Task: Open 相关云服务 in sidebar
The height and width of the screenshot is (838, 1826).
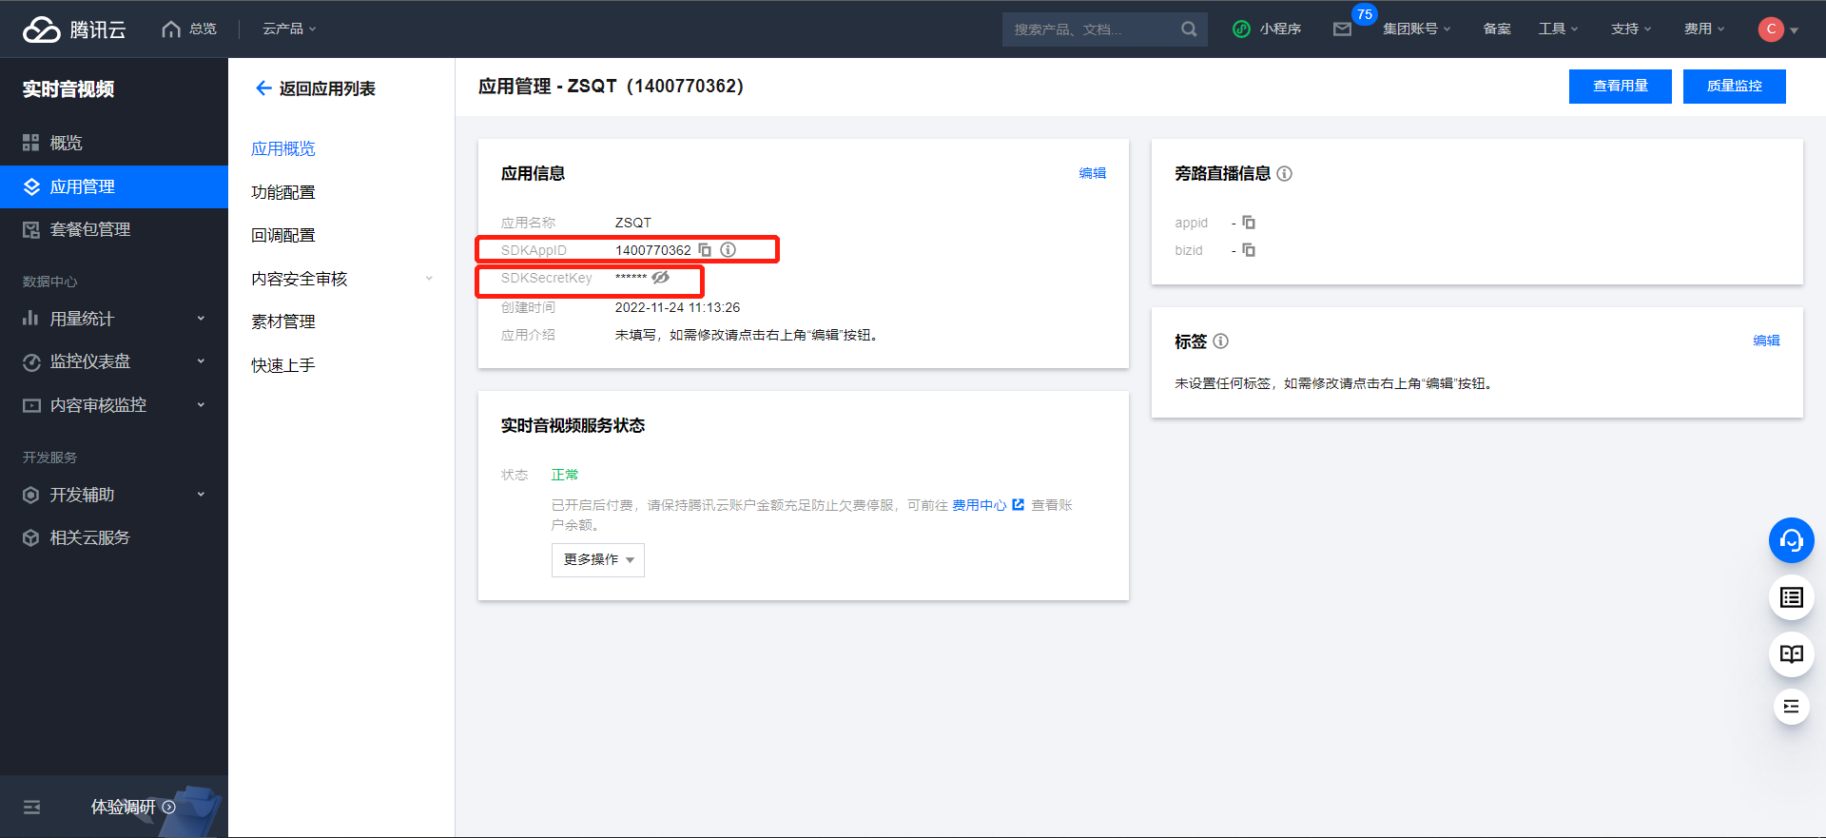Action: pyautogui.click(x=114, y=537)
